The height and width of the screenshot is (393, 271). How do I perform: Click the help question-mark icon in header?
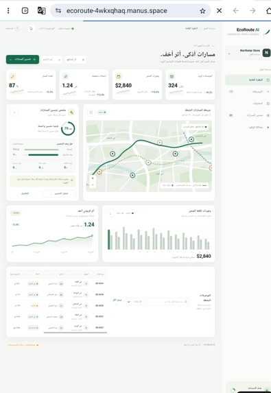click(x=16, y=29)
